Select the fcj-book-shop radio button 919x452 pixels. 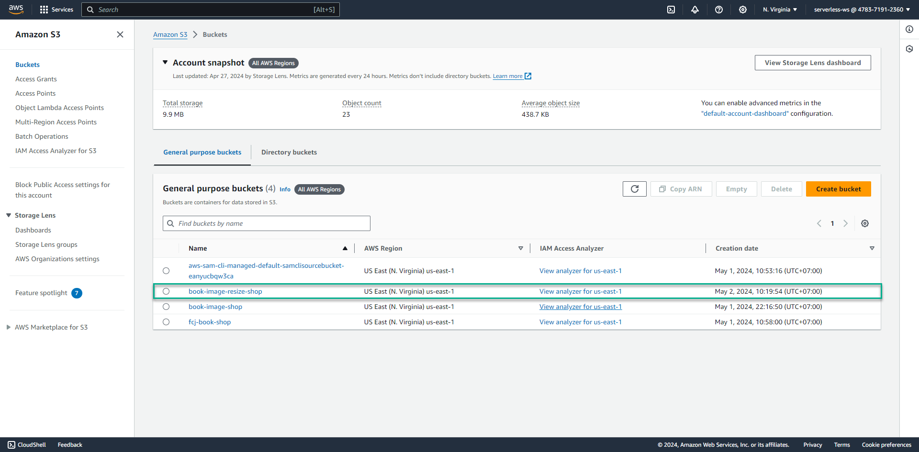coord(166,322)
